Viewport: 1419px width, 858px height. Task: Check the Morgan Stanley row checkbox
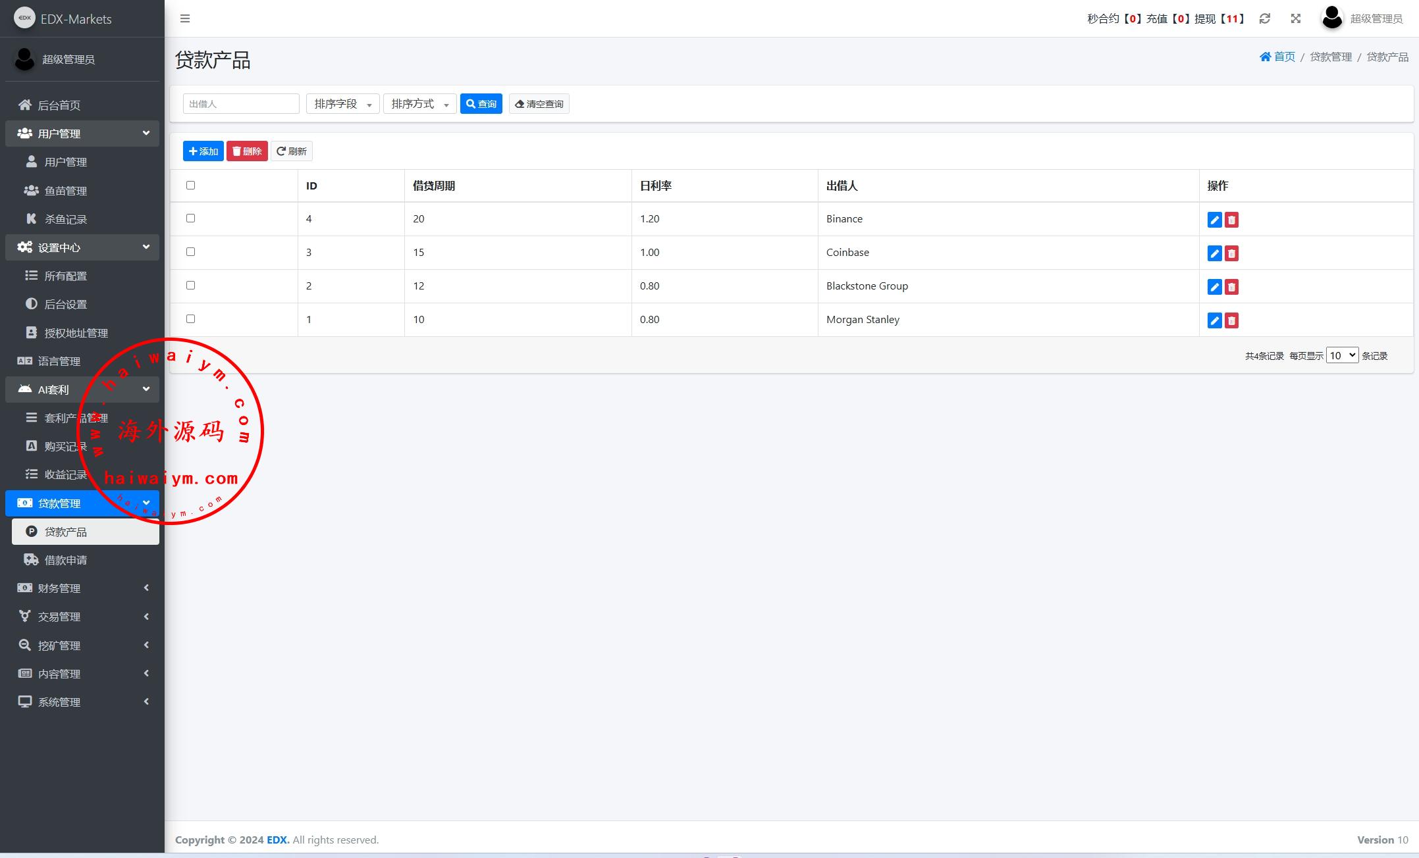[x=190, y=318]
